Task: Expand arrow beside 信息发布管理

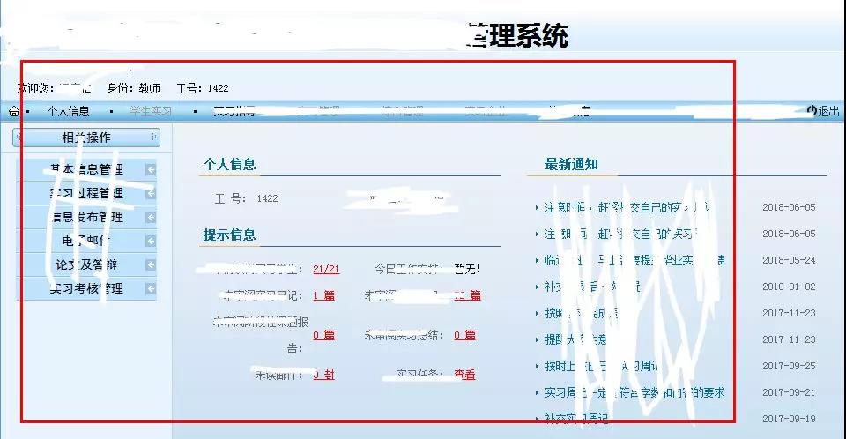Action: pos(151,217)
